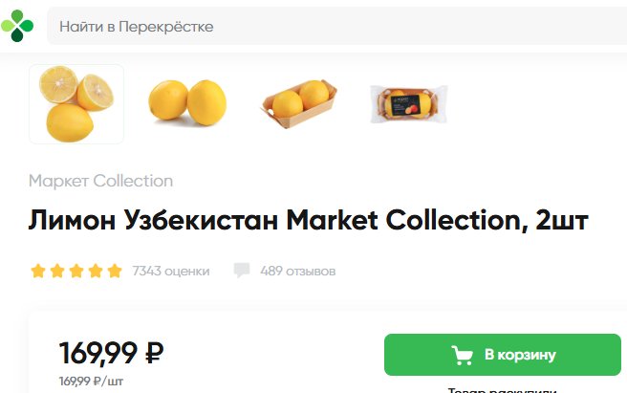Click the Perekrestok clover logo
This screenshot has width=627, height=393.
(17, 26)
